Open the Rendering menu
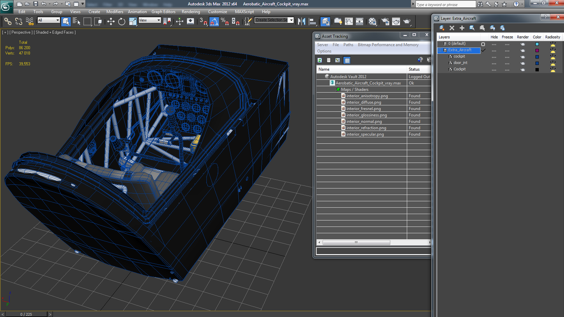 point(191,12)
